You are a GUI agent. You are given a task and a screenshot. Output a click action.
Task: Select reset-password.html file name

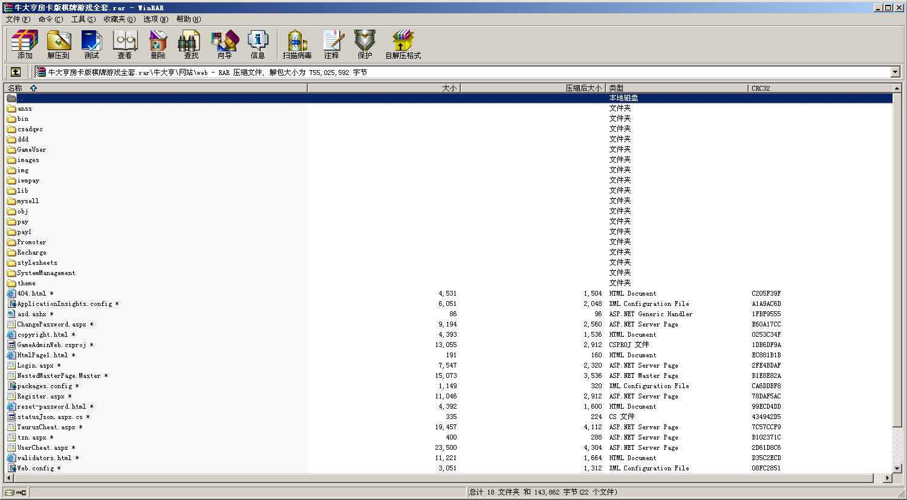(x=55, y=407)
